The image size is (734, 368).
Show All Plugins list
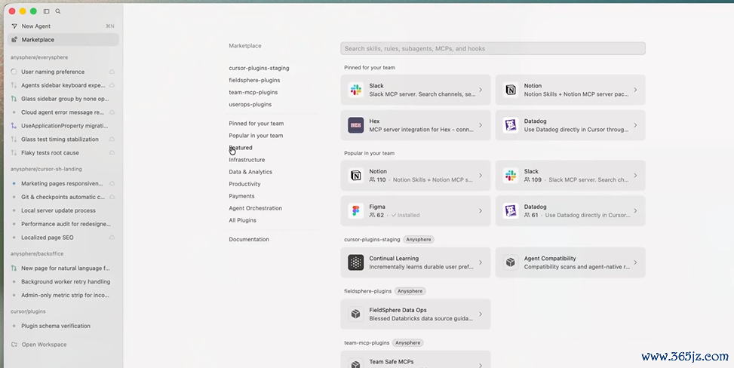(242, 220)
